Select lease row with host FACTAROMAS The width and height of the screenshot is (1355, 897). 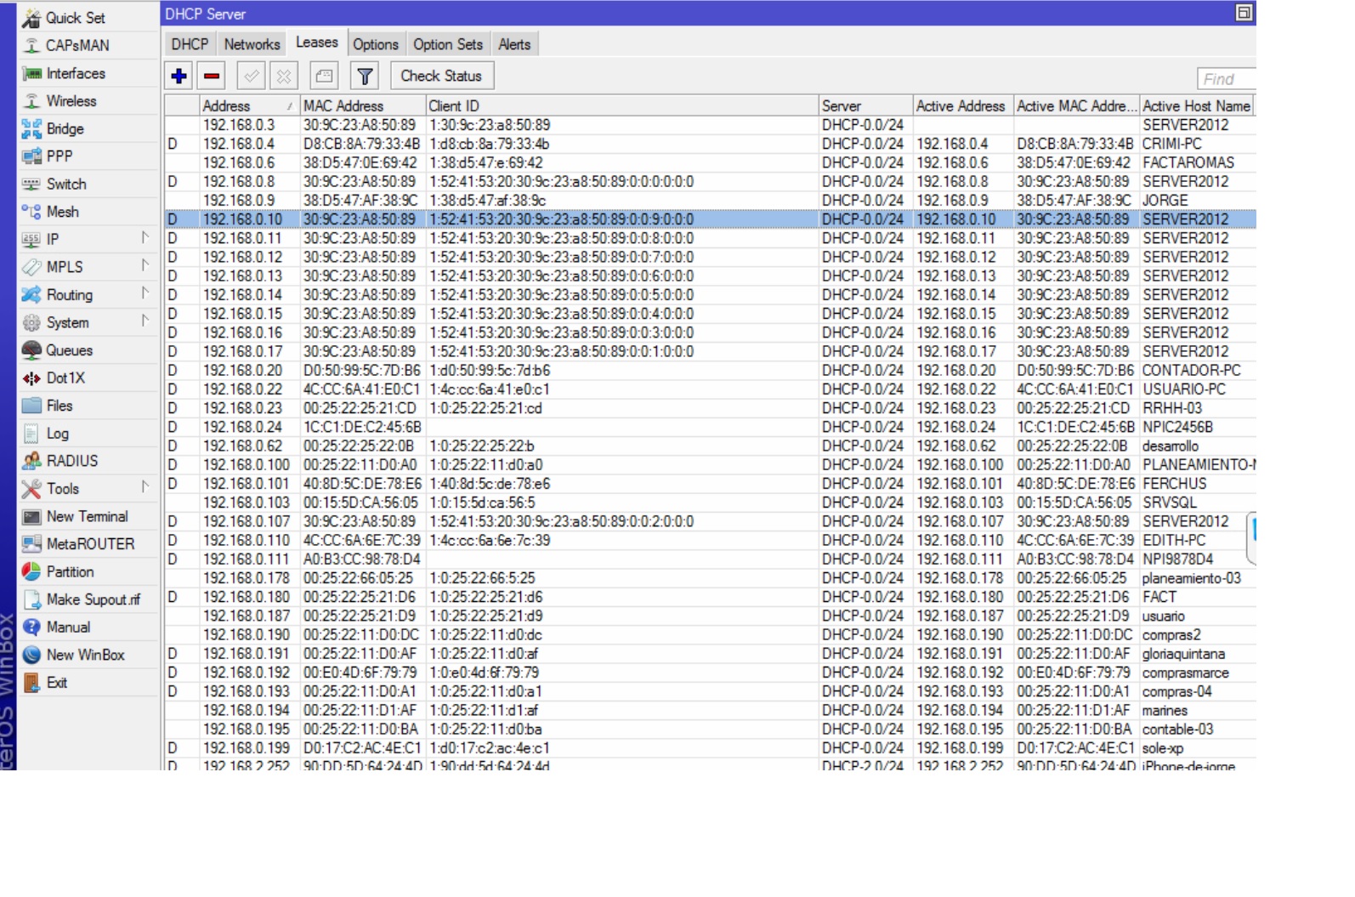(710, 162)
